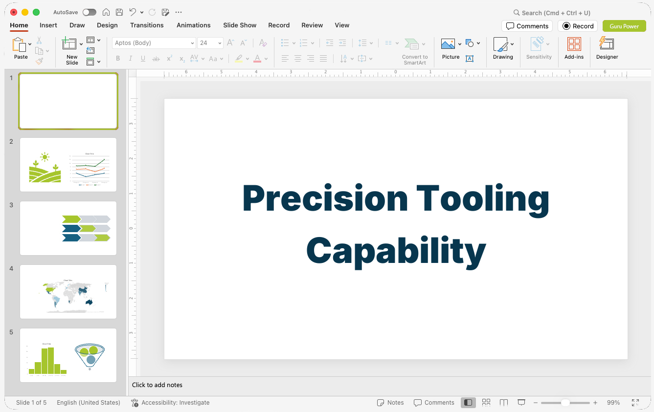Open the title bar ellipsis menu
Viewport: 654px width, 412px height.
click(x=179, y=12)
